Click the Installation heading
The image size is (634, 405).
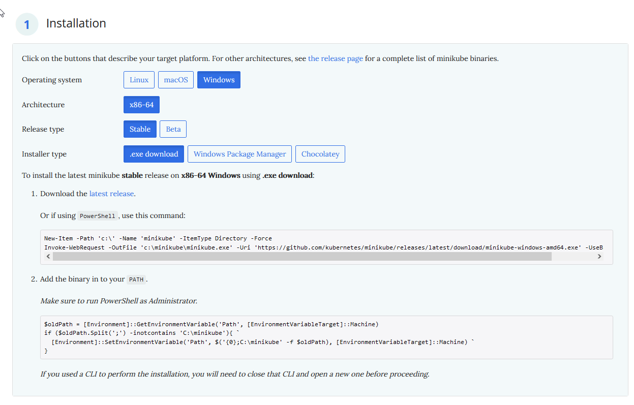coord(76,23)
